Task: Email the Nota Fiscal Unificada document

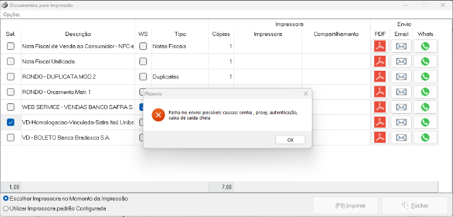Action: [401, 62]
